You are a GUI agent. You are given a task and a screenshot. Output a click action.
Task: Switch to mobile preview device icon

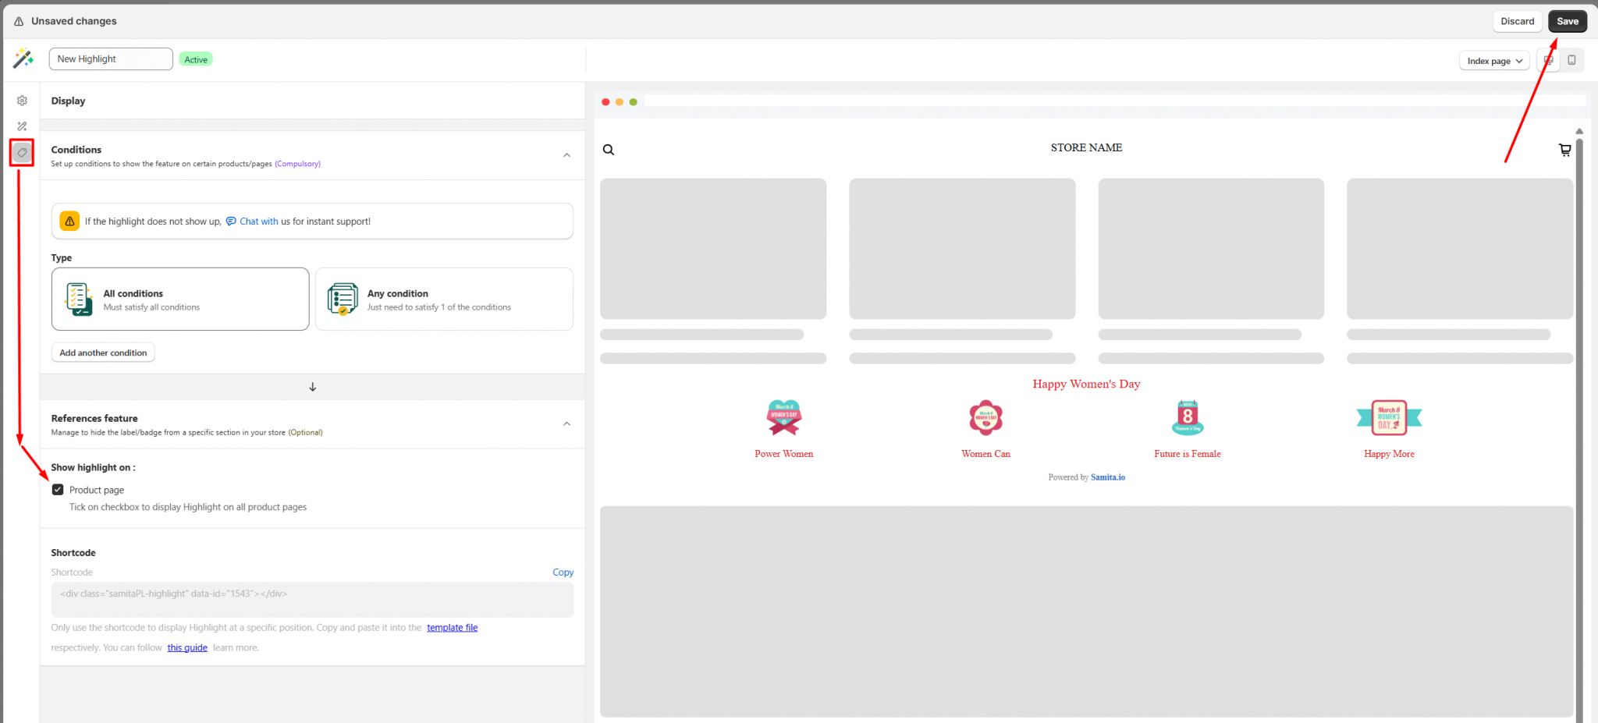(x=1571, y=60)
